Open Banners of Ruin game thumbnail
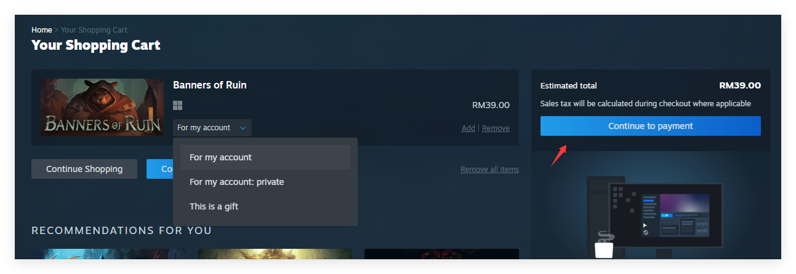 pyautogui.click(x=102, y=107)
